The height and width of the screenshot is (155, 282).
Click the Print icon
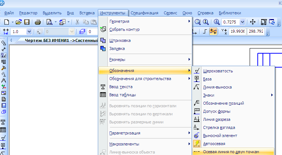(x=38, y=22)
